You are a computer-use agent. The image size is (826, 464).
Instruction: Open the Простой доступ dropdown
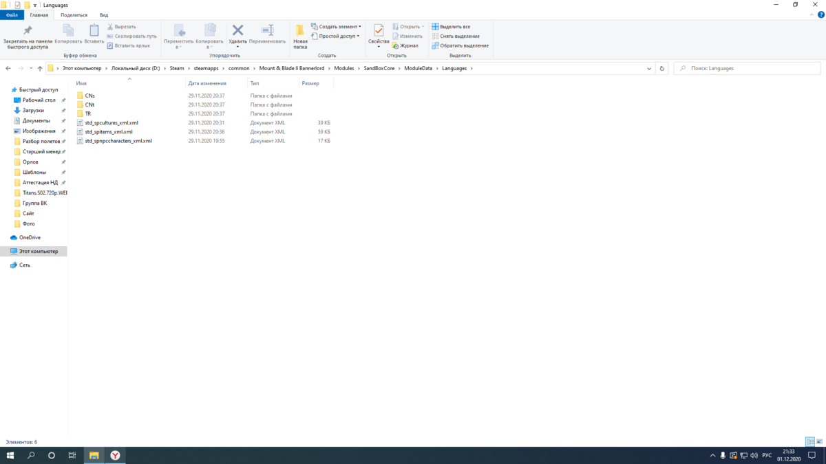[335, 36]
